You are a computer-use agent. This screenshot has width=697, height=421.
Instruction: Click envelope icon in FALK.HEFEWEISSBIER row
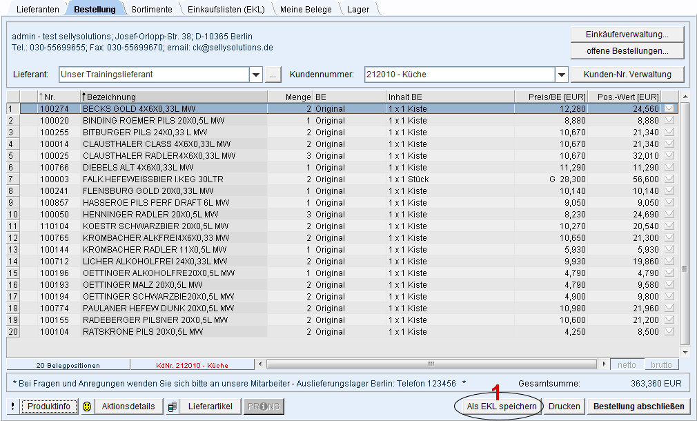(669, 179)
